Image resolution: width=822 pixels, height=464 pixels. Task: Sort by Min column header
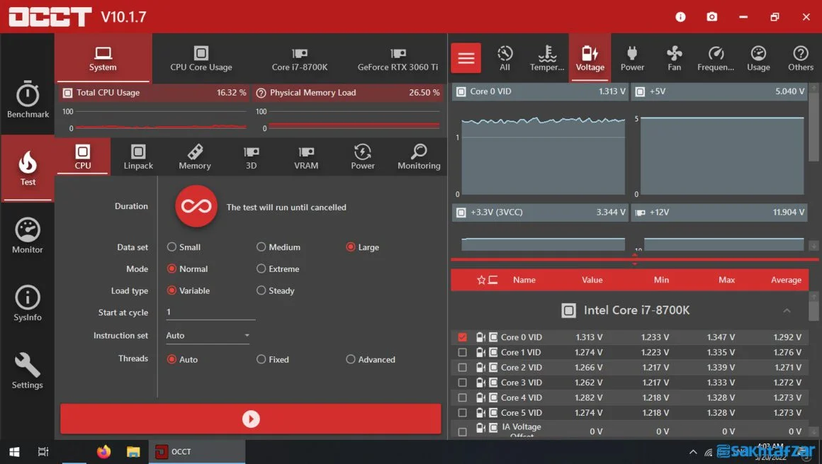pyautogui.click(x=661, y=280)
